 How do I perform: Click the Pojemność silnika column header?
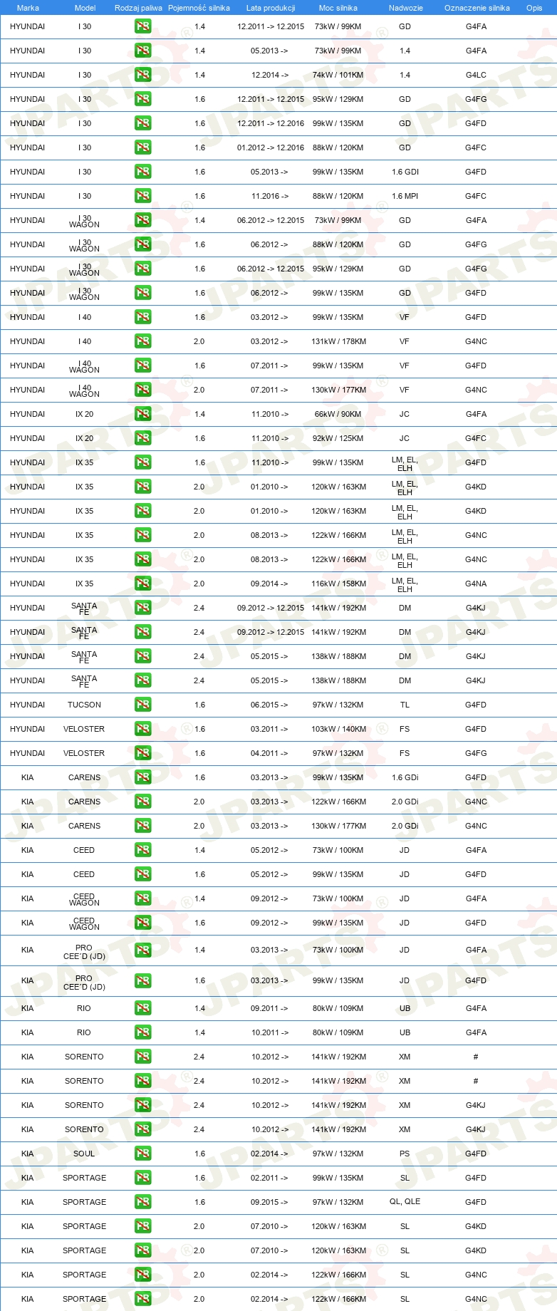[x=199, y=8]
